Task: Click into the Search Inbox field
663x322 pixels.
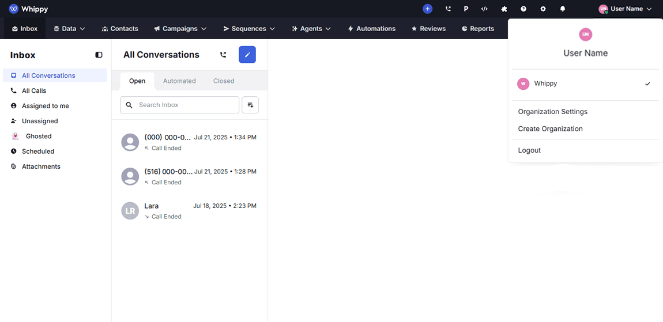Action: (x=180, y=105)
